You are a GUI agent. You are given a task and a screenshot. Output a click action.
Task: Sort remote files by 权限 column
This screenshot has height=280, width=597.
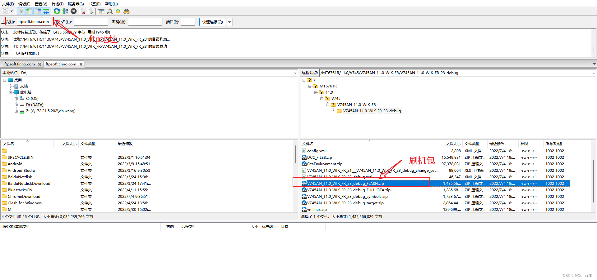coord(531,144)
